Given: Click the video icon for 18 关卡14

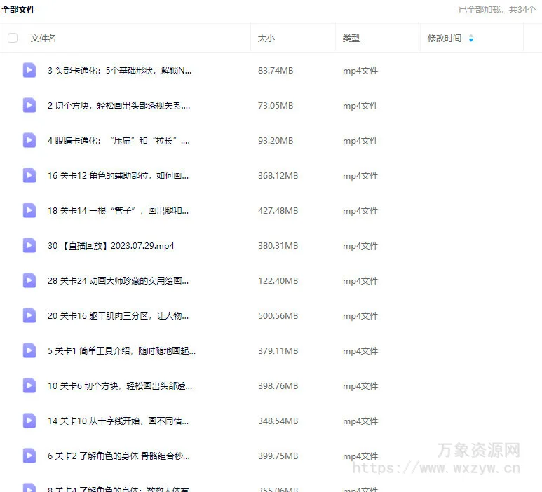Looking at the screenshot, I should coord(29,210).
